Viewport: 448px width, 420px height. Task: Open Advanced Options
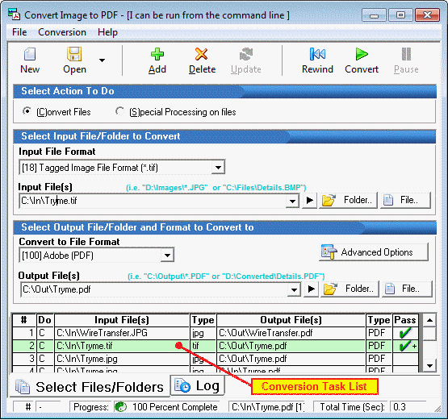point(374,252)
